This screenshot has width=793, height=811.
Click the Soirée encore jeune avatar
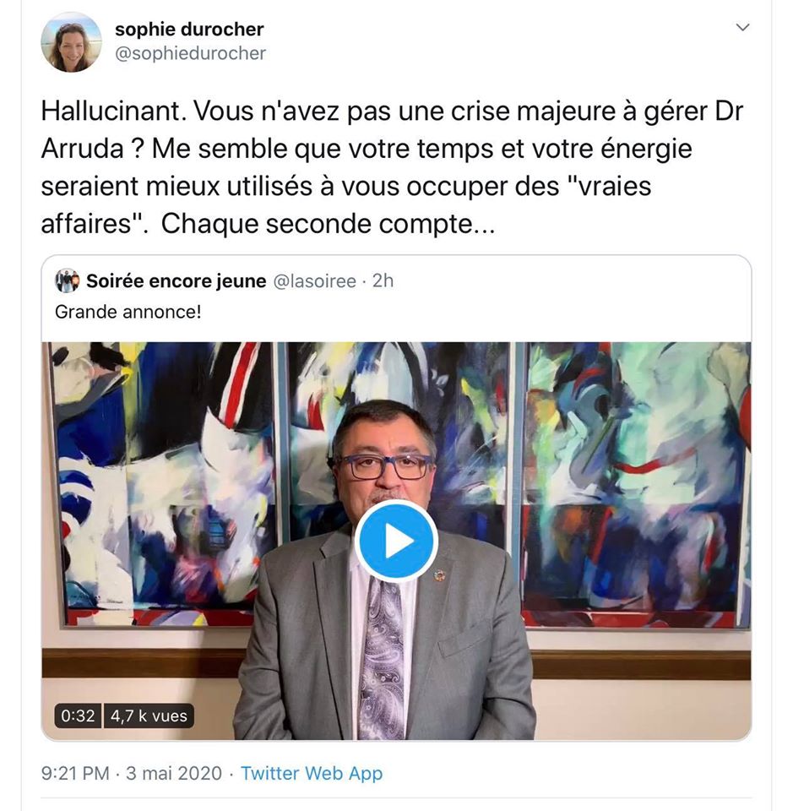tap(68, 280)
